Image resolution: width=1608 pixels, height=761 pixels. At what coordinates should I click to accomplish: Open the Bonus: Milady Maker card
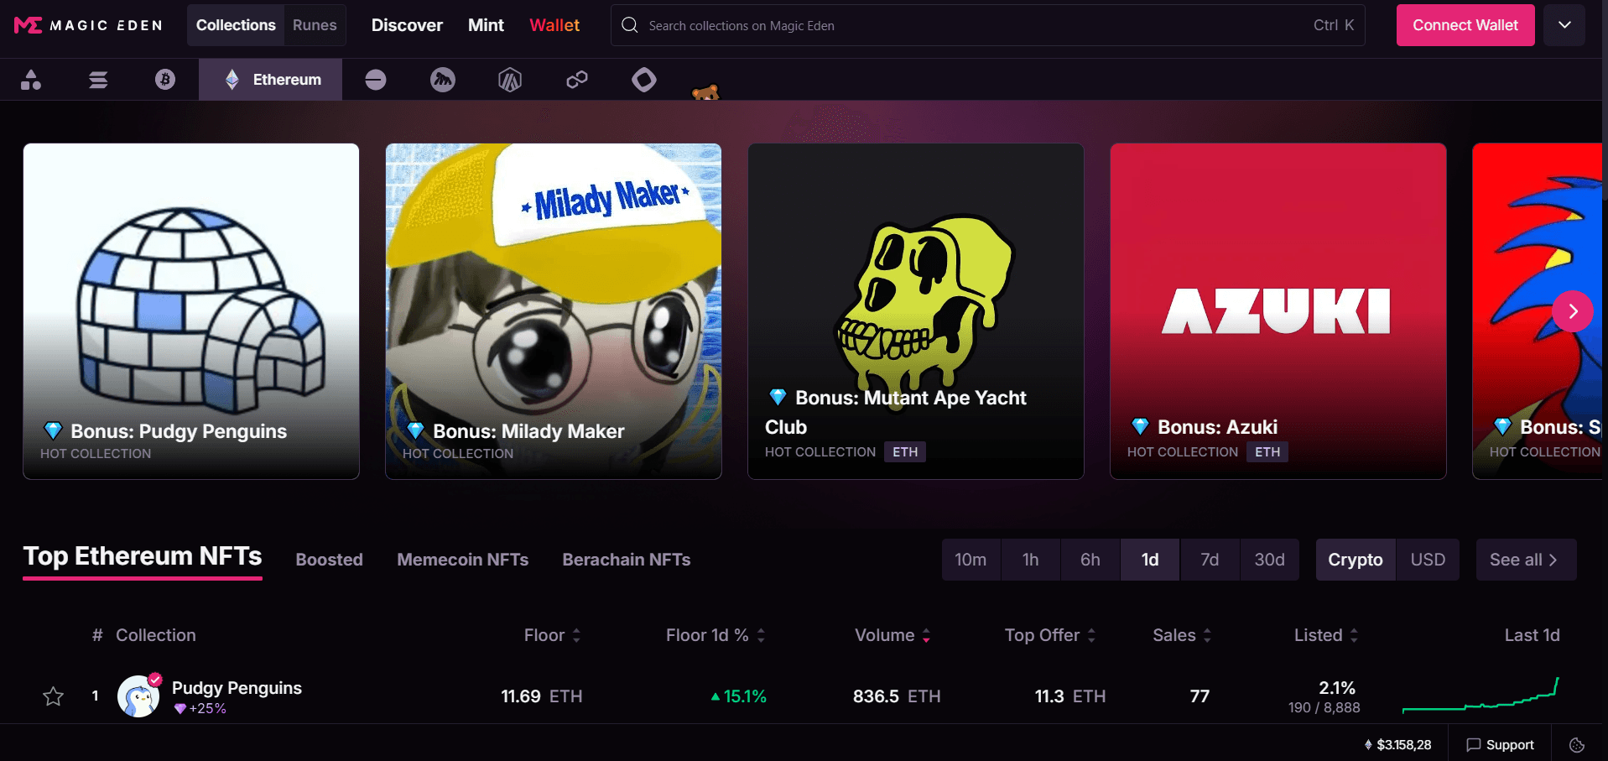[554, 311]
